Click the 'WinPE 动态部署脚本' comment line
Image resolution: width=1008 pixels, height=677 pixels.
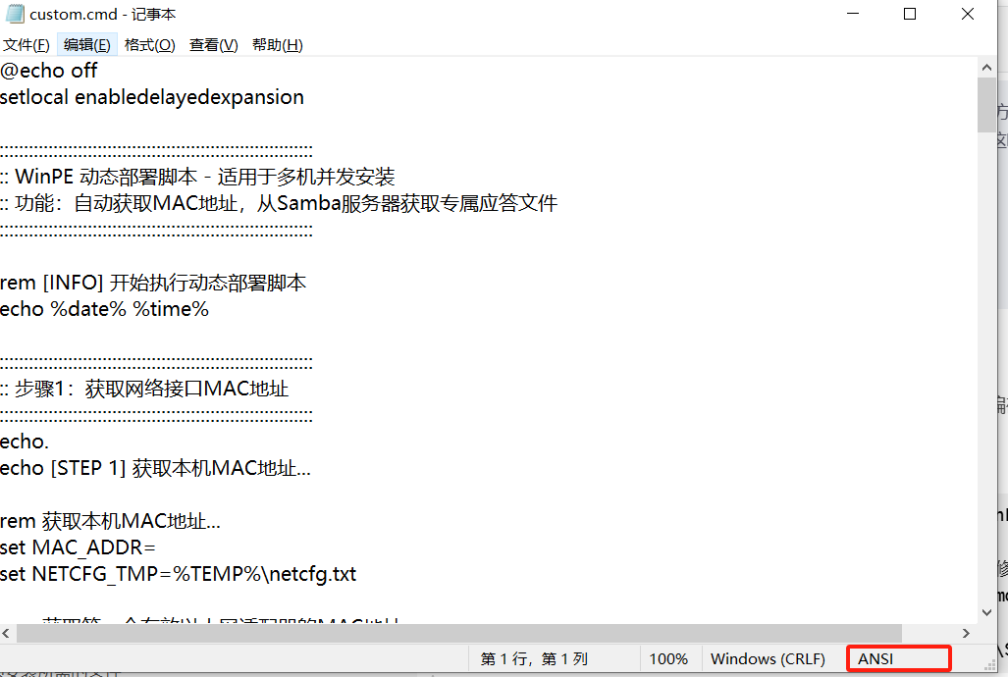[197, 177]
